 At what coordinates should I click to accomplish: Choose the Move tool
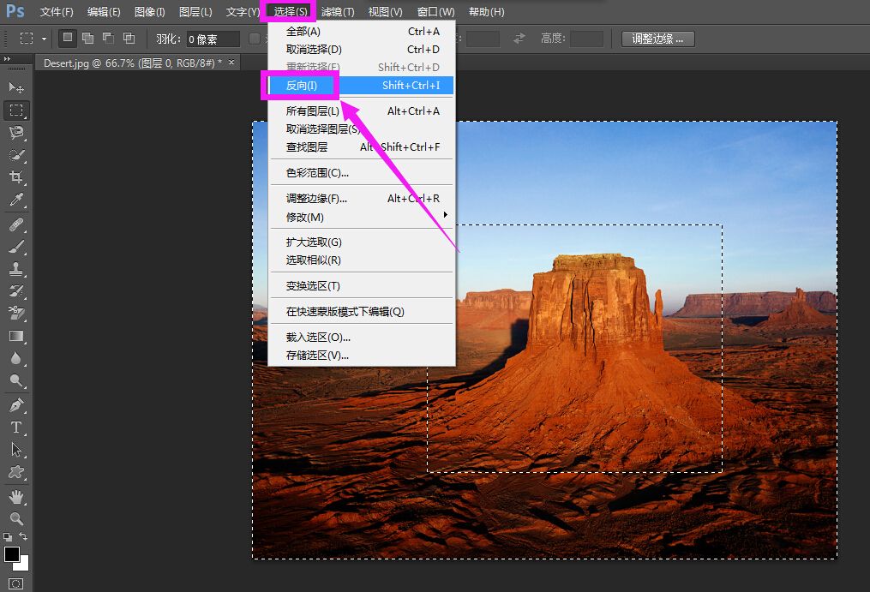16,87
